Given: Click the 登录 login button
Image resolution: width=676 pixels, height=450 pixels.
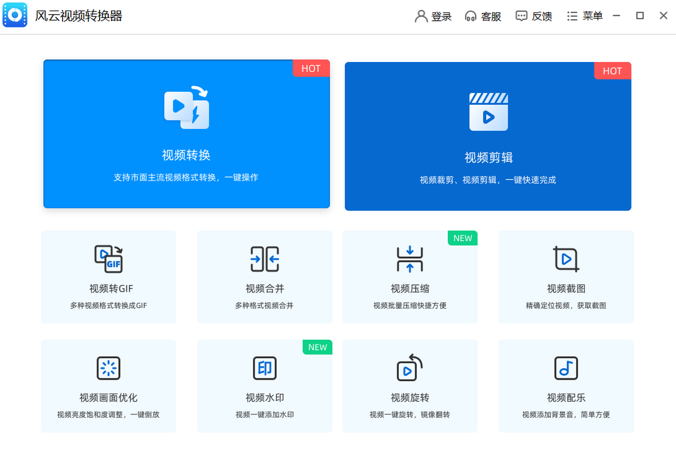Looking at the screenshot, I should [433, 16].
